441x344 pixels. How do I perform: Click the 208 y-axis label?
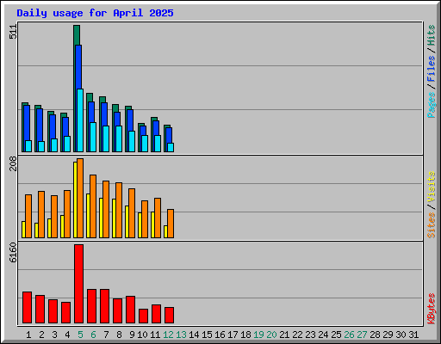click(13, 163)
